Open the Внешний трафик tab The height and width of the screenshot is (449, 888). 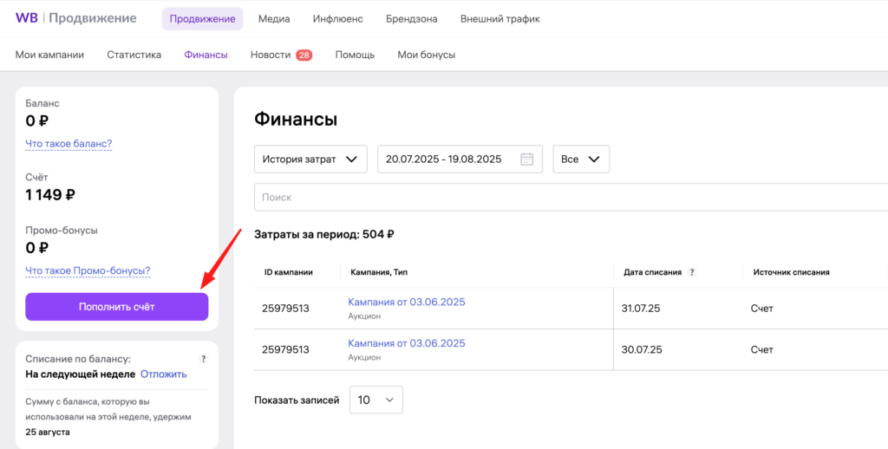tap(500, 19)
